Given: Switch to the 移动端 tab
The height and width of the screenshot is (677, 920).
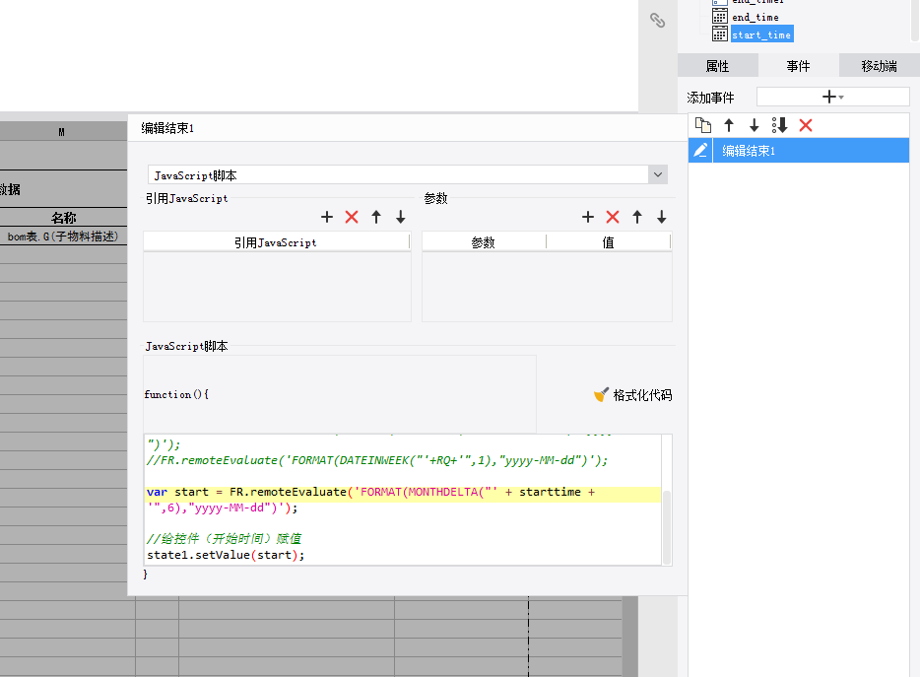Looking at the screenshot, I should tap(879, 66).
